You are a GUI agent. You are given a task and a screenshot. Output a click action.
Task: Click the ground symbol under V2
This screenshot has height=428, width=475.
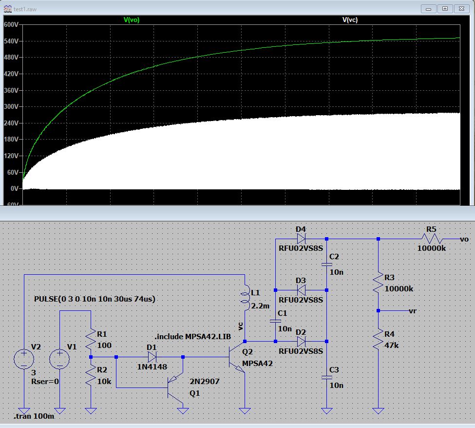pyautogui.click(x=24, y=411)
